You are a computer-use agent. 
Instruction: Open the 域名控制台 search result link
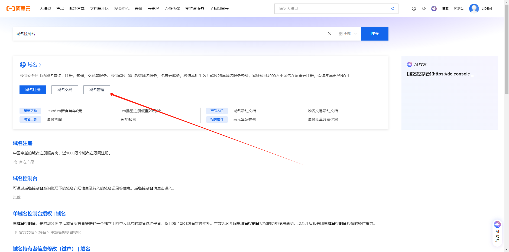[25, 178]
